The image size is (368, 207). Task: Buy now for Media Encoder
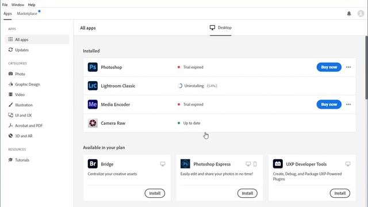coord(329,105)
